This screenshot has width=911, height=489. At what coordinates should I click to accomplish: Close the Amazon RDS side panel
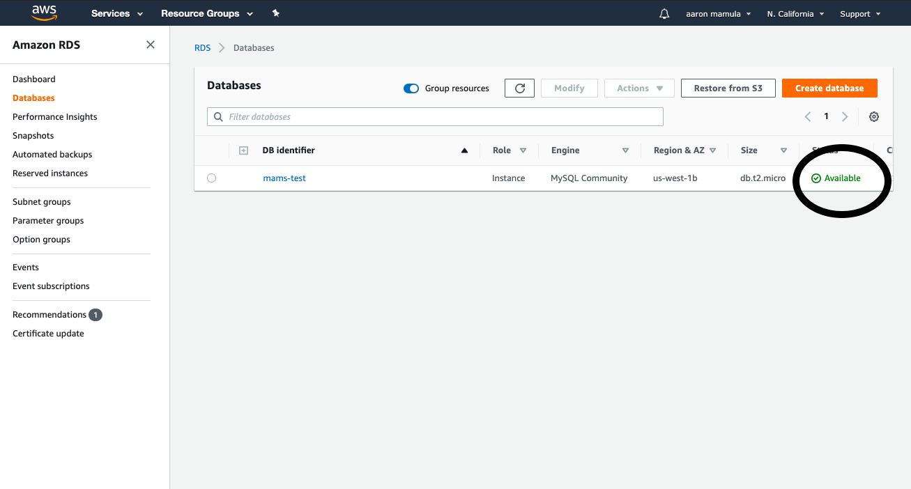pos(151,45)
